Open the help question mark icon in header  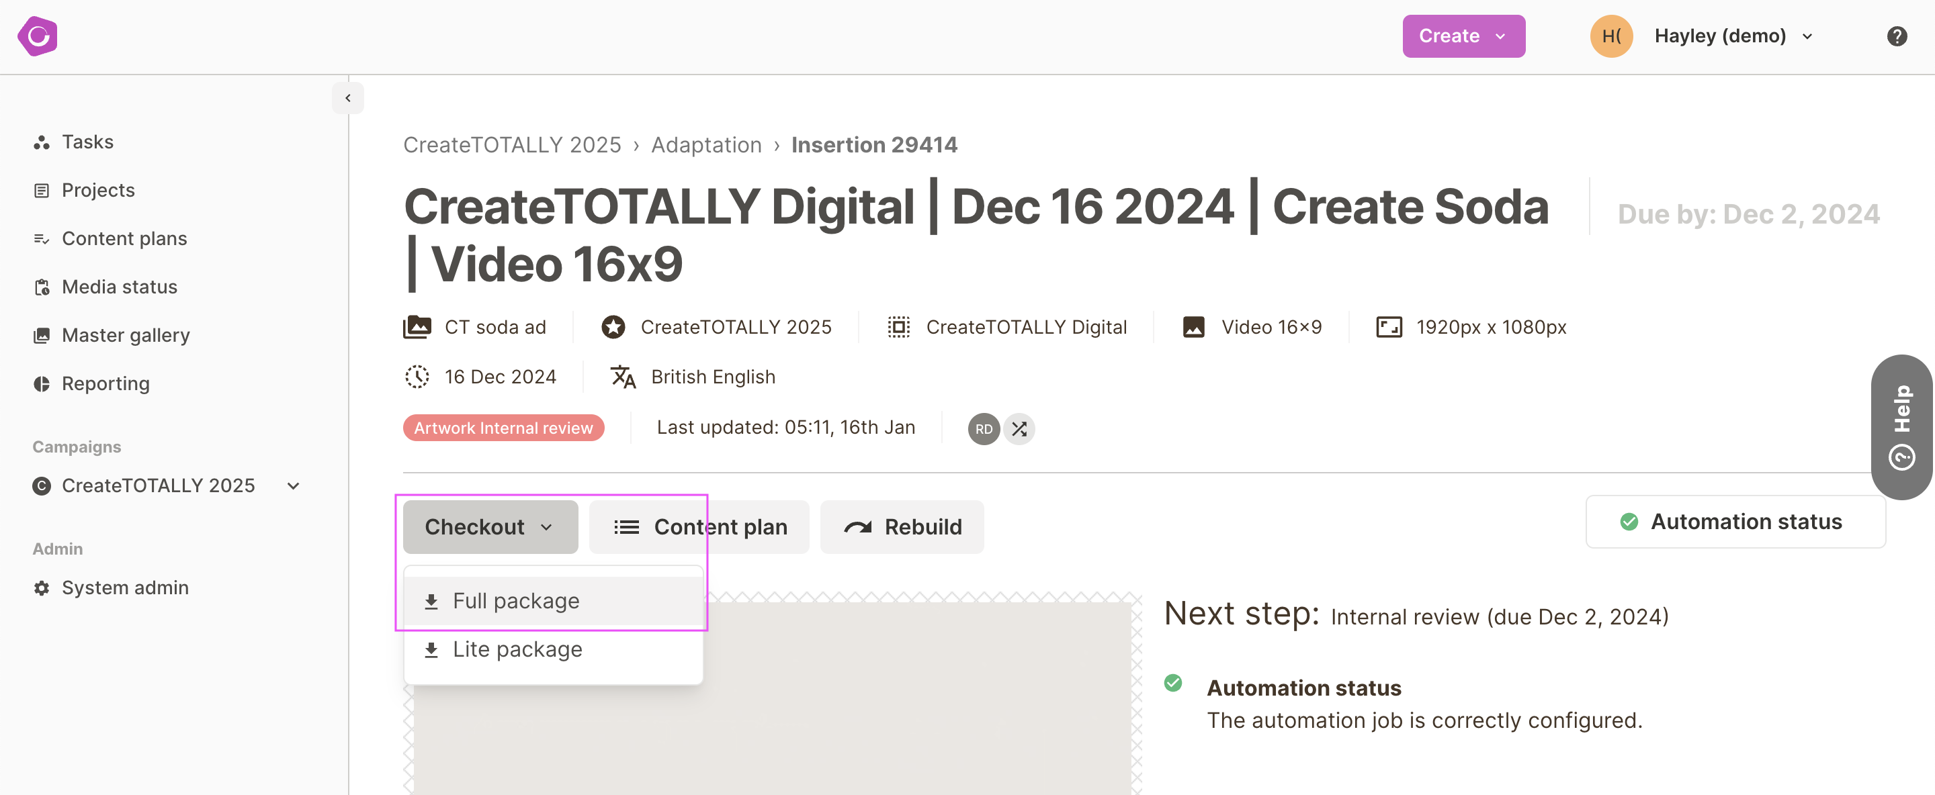1896,36
